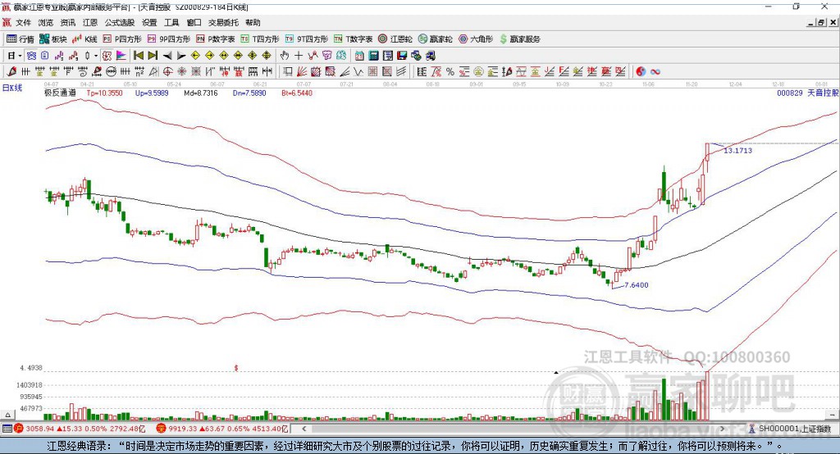Open the 9T四方形 tool
The width and height of the screenshot is (840, 454).
pos(307,39)
